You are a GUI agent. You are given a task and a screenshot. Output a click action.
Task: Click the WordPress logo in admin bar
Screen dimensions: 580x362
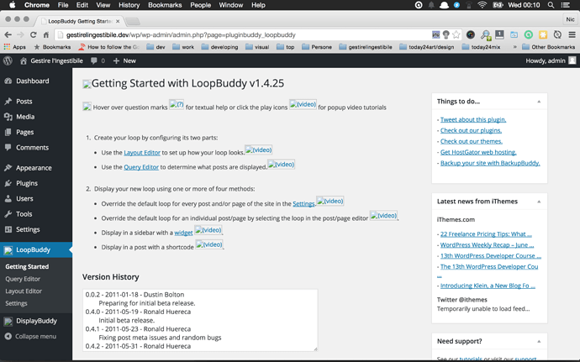click(x=8, y=60)
